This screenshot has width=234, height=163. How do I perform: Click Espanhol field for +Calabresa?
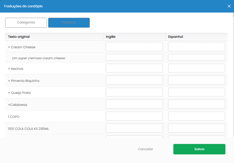tap(197, 104)
